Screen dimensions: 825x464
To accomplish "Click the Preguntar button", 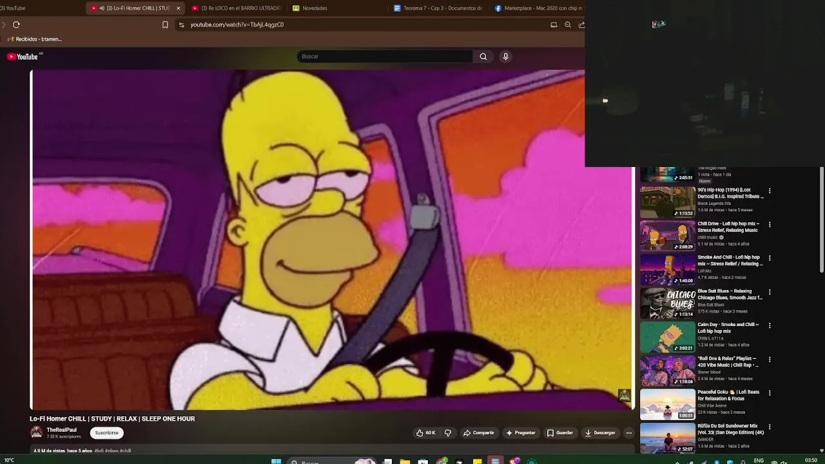I will point(521,433).
